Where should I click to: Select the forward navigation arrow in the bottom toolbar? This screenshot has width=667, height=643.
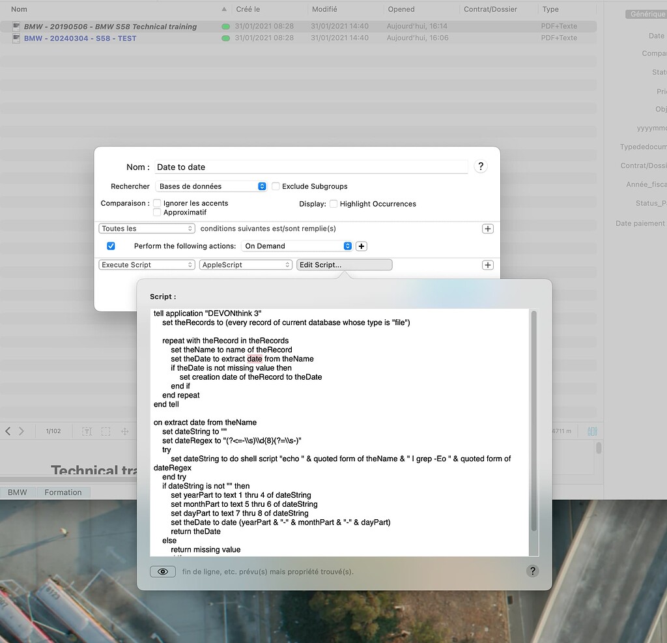(x=21, y=431)
